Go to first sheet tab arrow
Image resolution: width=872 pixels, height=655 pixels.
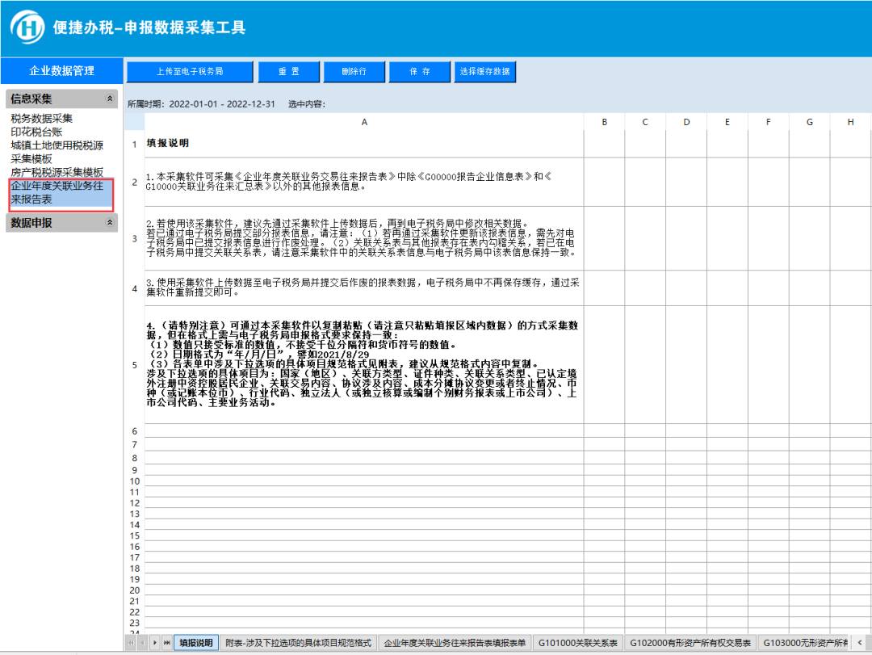point(131,643)
